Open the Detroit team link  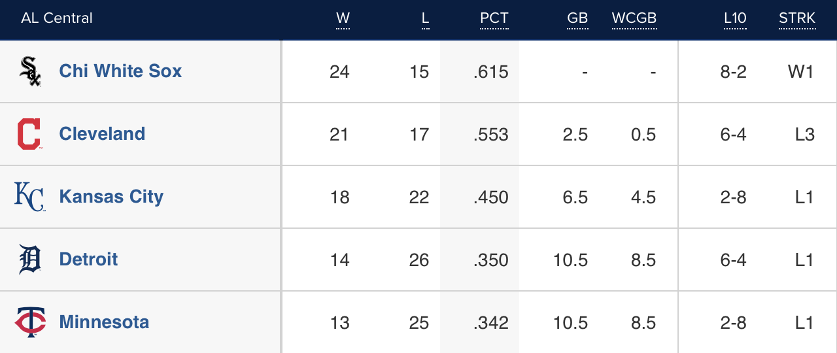coord(88,260)
